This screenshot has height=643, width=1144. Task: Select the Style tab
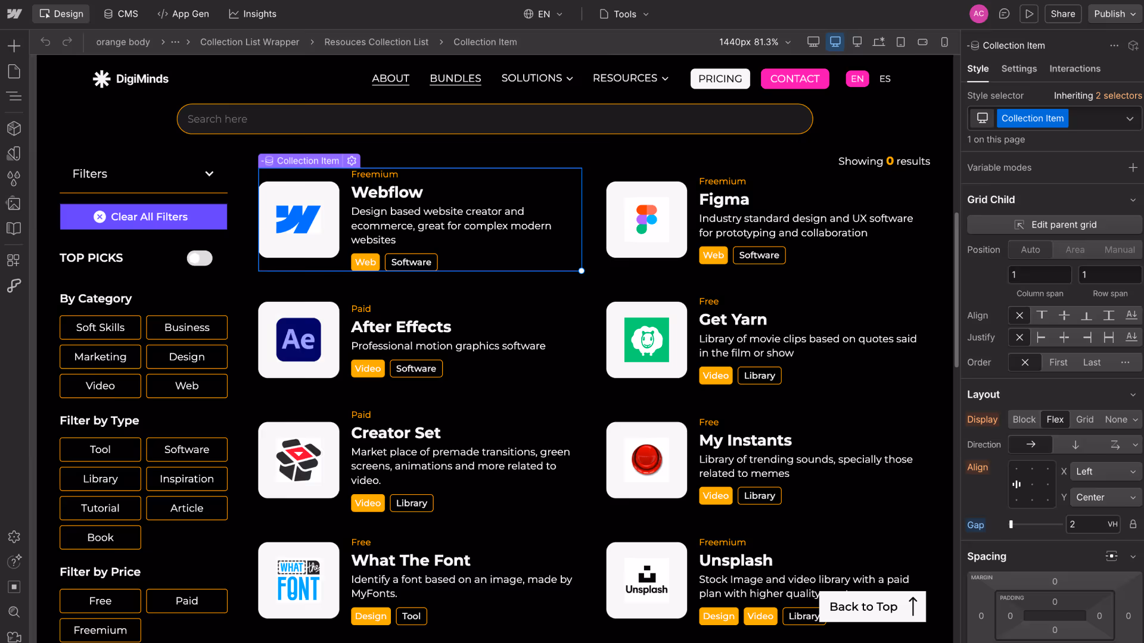[x=978, y=69]
